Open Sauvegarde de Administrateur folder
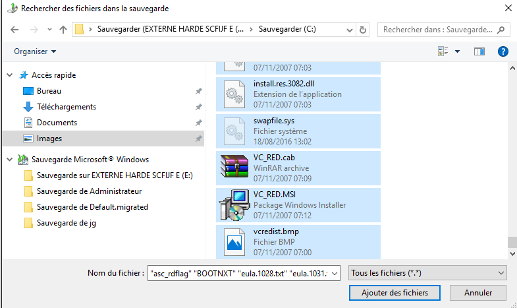Viewport: 517px width, 308px height. tap(89, 191)
